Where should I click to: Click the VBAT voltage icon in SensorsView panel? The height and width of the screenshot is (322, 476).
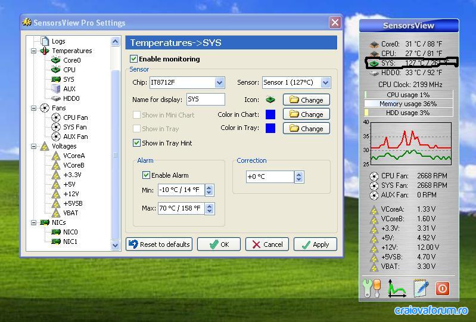[374, 267]
